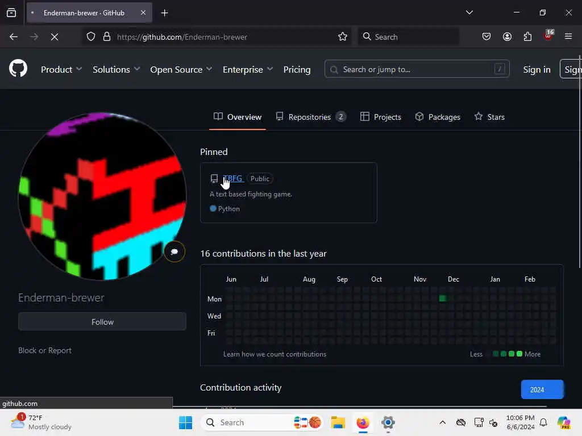
Task: Open Firefox account icon
Action: (507, 37)
